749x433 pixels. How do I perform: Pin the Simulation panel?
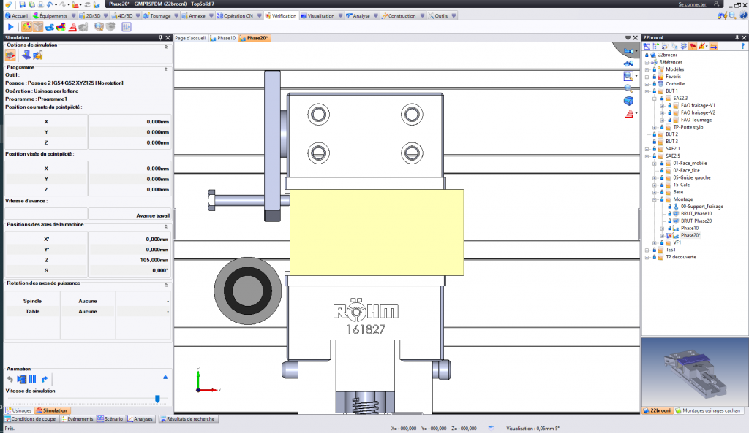click(160, 37)
